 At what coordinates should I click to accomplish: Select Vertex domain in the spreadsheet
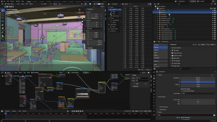115,9
